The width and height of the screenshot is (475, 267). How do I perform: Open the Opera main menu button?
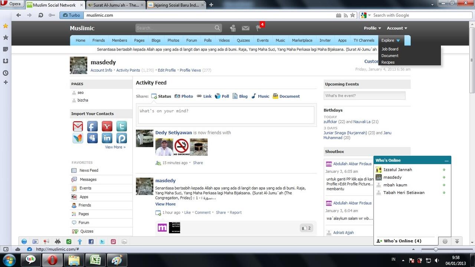point(12,4)
